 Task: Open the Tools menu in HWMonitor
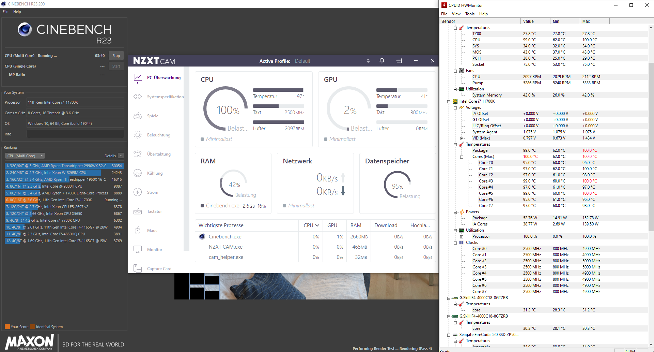470,14
